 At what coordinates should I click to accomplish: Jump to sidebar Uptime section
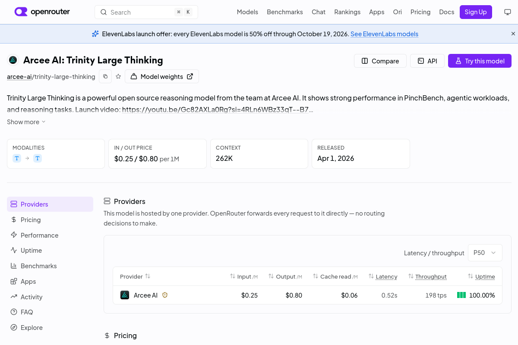click(x=50, y=250)
